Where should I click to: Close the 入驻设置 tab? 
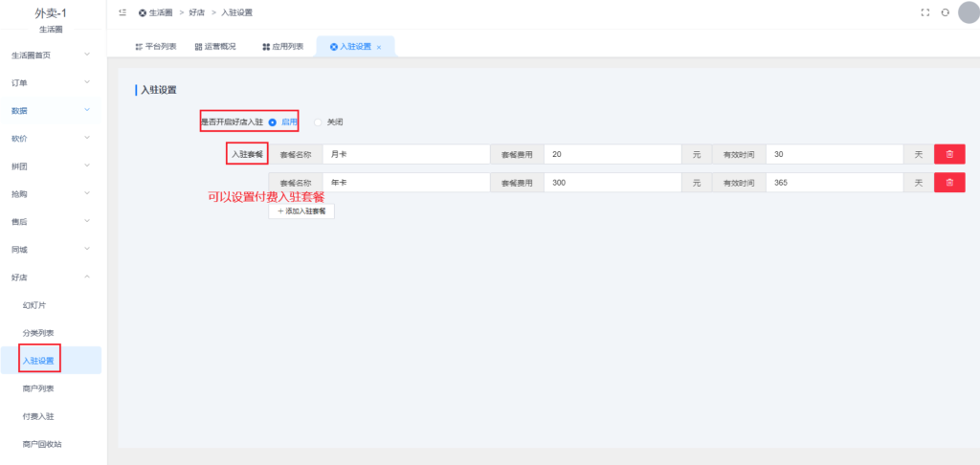point(379,47)
